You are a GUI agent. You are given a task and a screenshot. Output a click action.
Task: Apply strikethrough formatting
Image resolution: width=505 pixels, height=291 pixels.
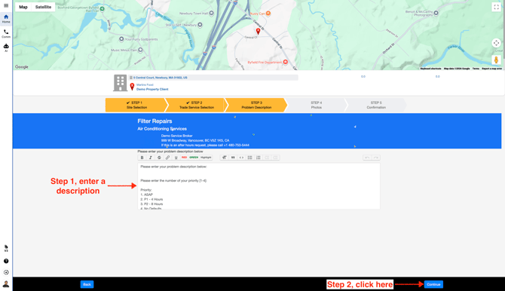(x=159, y=158)
